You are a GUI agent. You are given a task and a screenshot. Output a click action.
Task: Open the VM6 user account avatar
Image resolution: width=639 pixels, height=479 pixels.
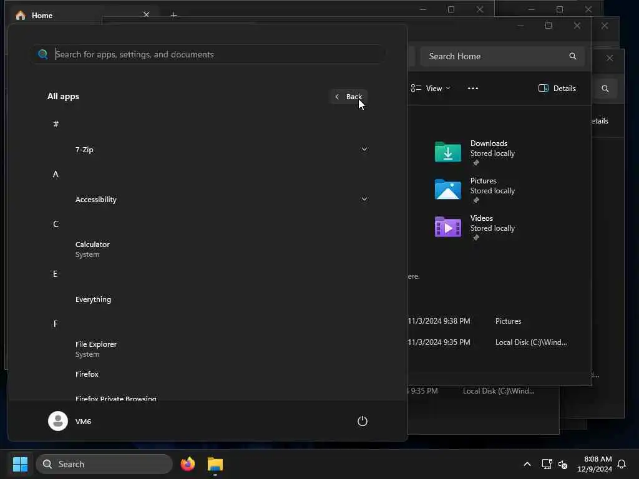tap(58, 421)
